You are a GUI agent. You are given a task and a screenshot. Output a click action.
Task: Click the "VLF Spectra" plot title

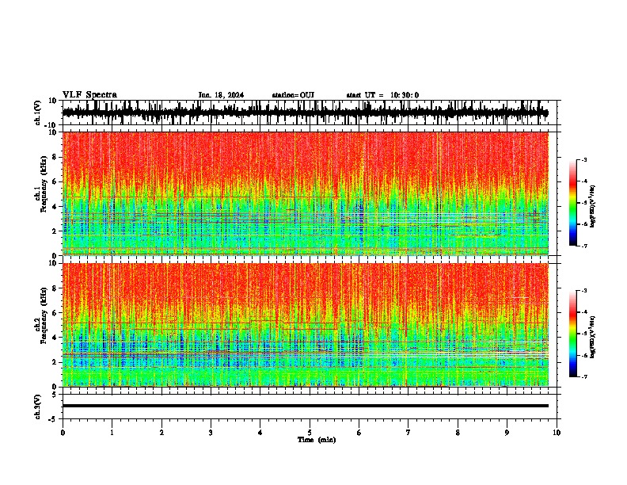pos(89,95)
